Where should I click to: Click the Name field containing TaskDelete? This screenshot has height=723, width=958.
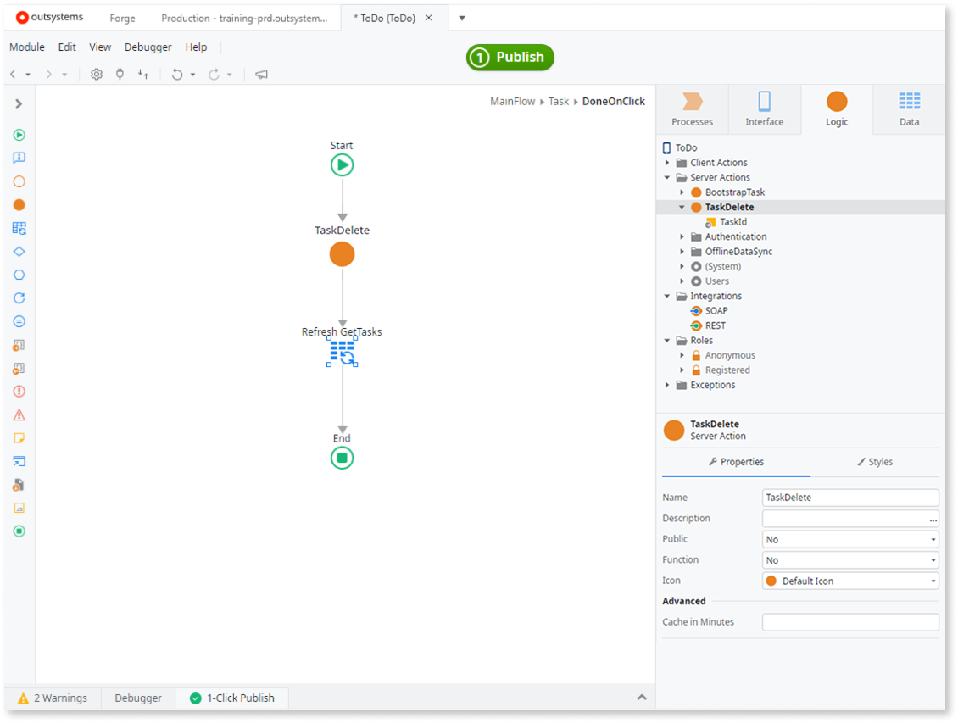tap(848, 498)
